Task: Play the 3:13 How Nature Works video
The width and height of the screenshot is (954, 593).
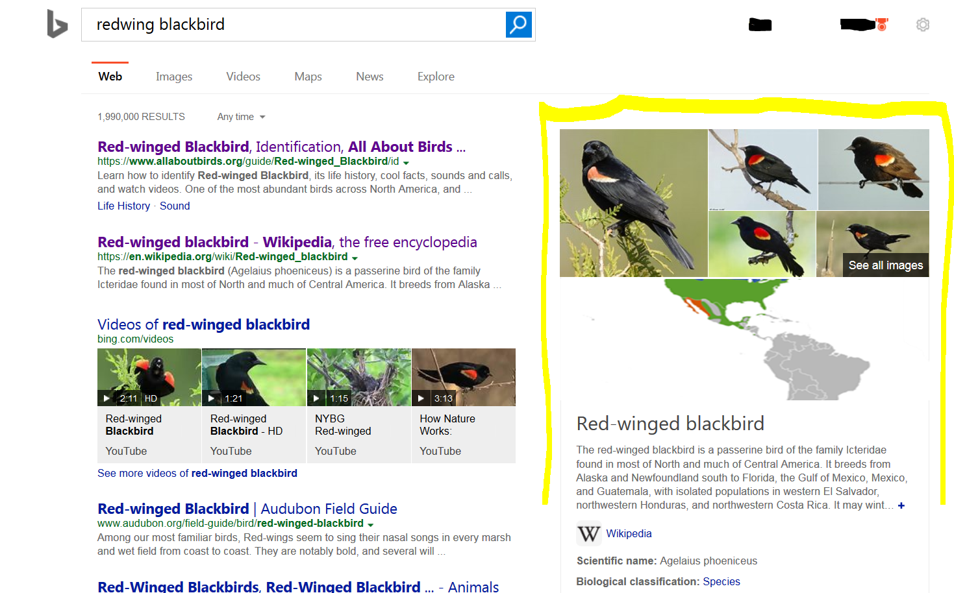Action: tap(464, 377)
